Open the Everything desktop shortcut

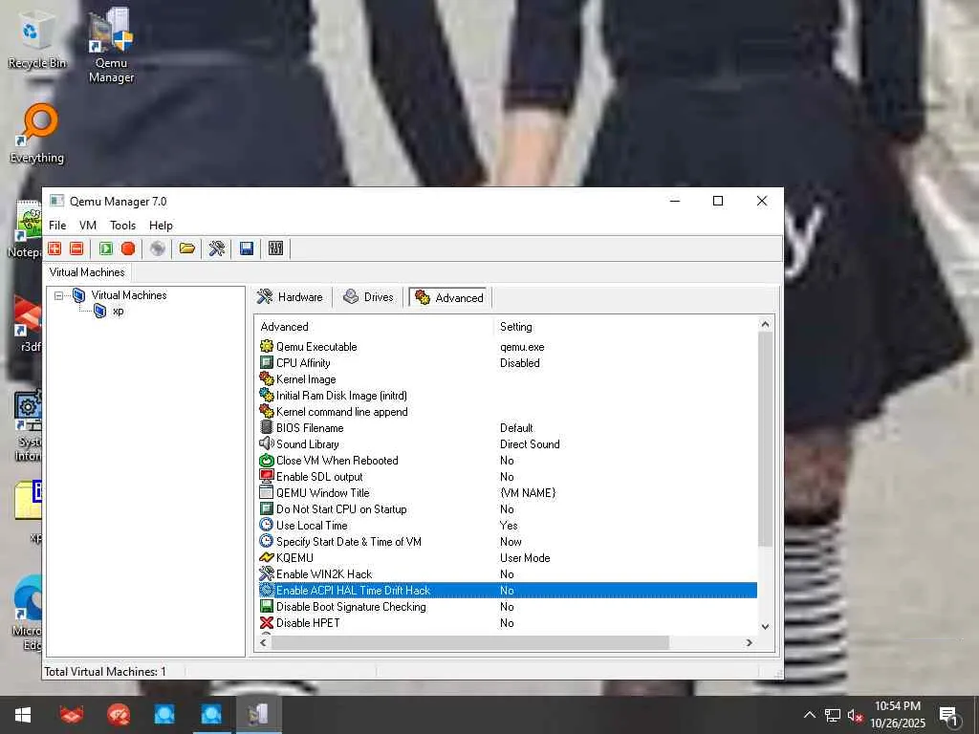click(x=37, y=134)
